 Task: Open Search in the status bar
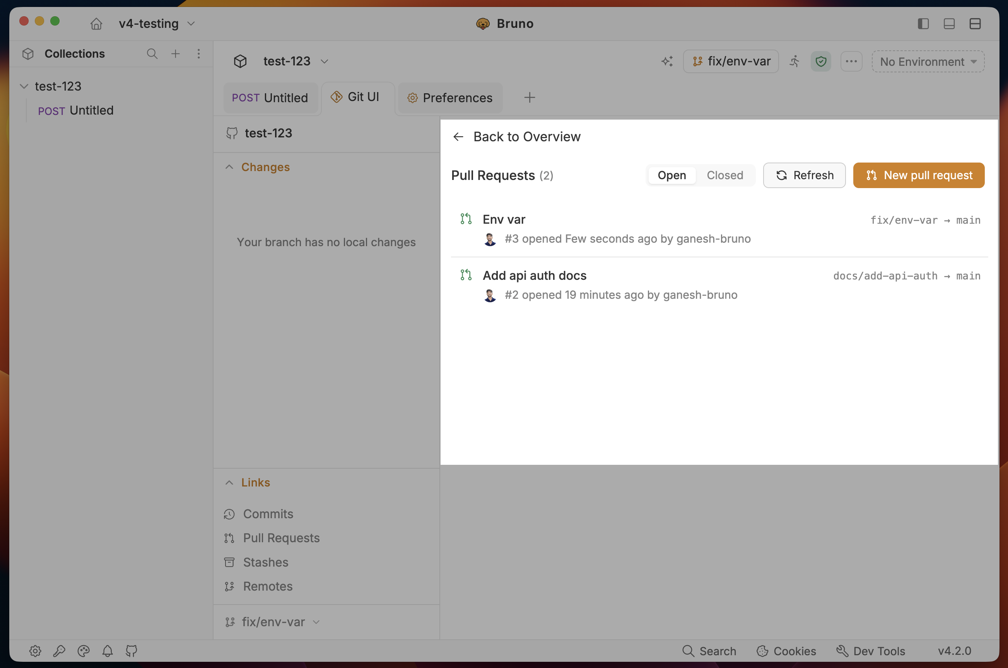pyautogui.click(x=709, y=651)
